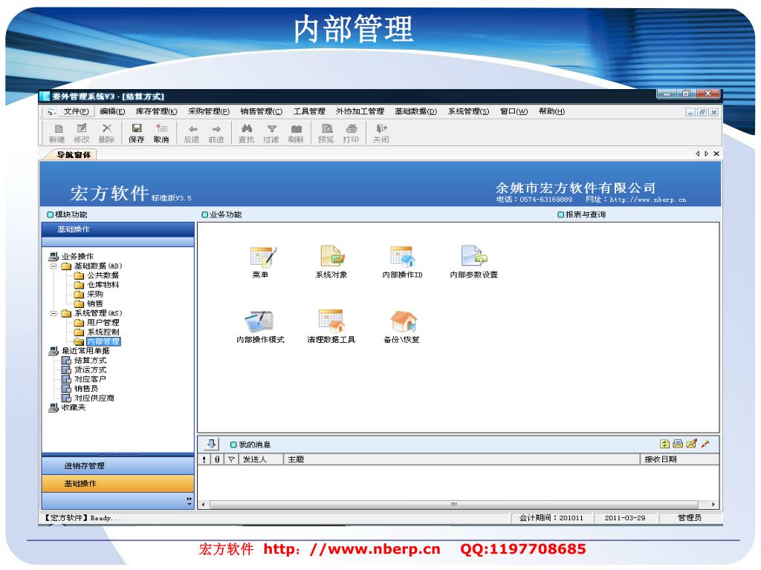761x570 pixels.
Task: Open 预览 (Preview) from the toolbar
Action: click(x=326, y=133)
